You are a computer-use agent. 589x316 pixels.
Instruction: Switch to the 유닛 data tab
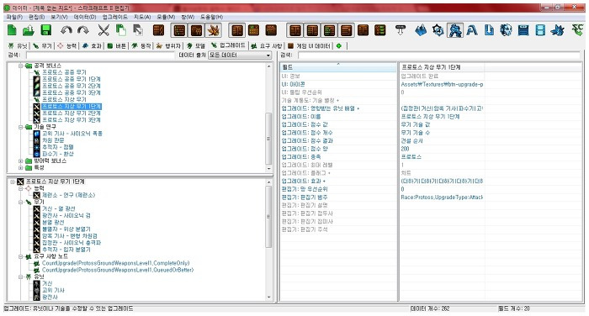click(18, 45)
